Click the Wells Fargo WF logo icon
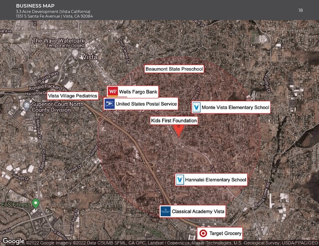 [x=112, y=92]
